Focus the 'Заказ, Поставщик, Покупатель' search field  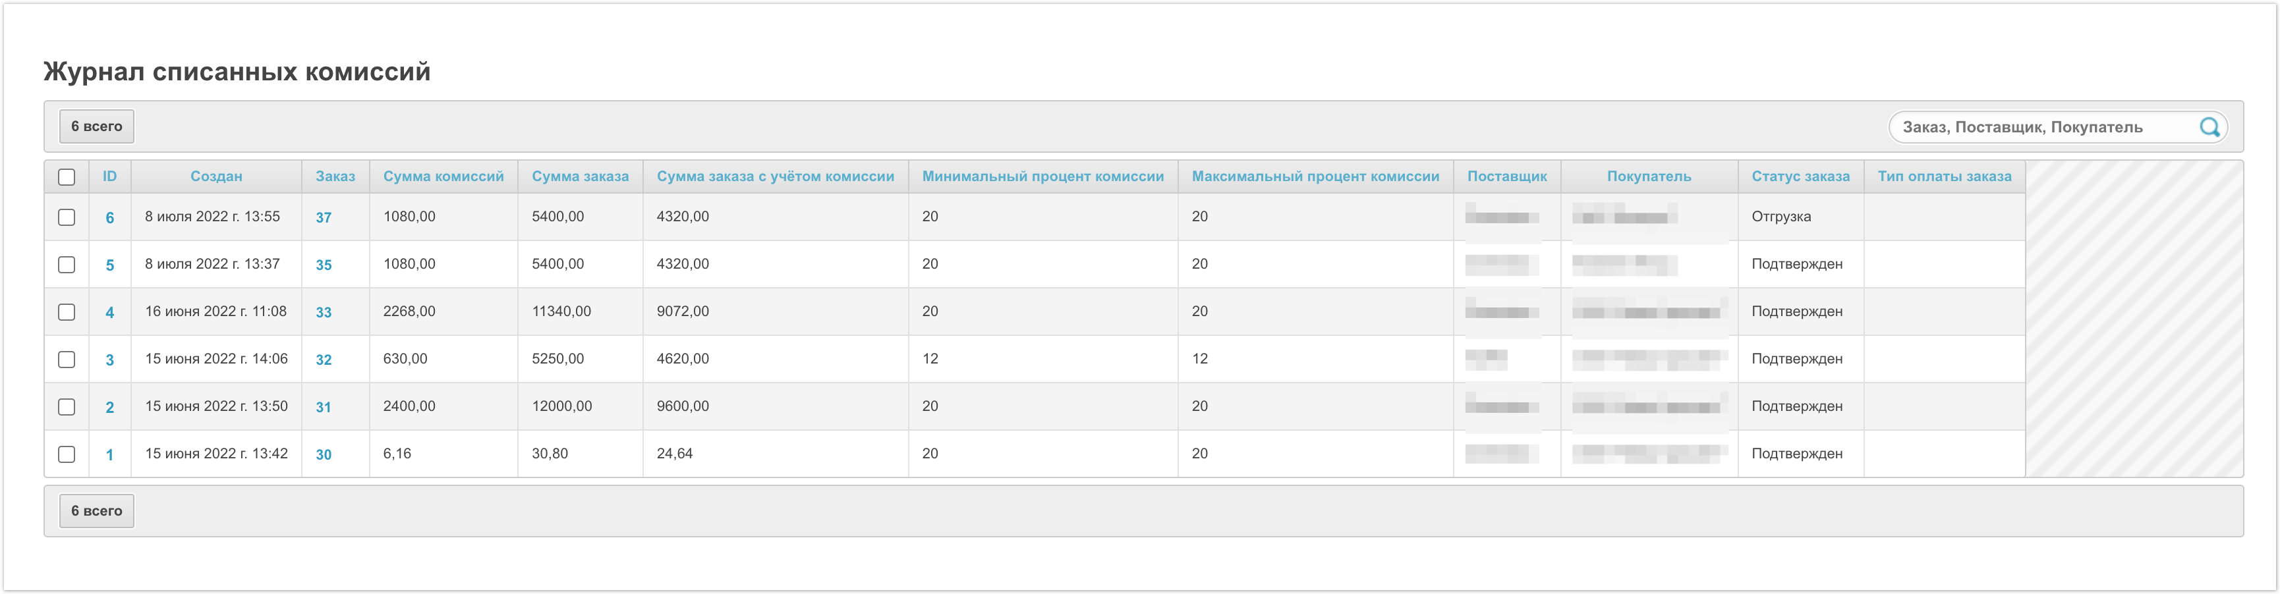pos(2045,127)
